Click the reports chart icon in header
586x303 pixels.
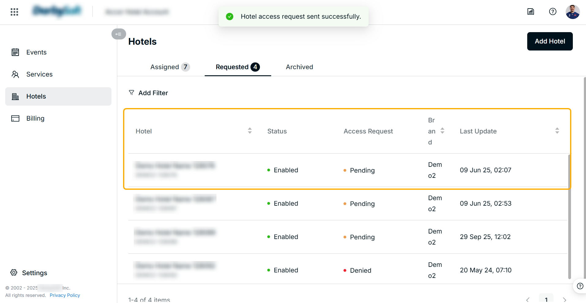[531, 12]
